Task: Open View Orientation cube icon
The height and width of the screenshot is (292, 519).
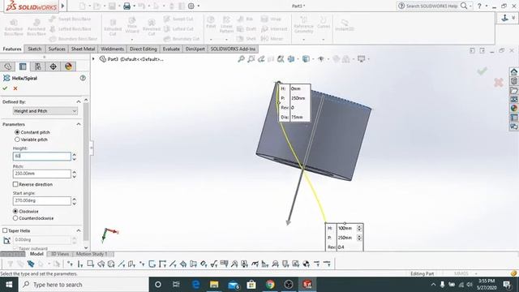Action: [291, 59]
